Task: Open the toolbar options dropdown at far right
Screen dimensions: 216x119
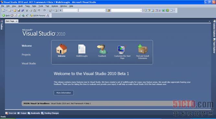Action: click(174, 10)
